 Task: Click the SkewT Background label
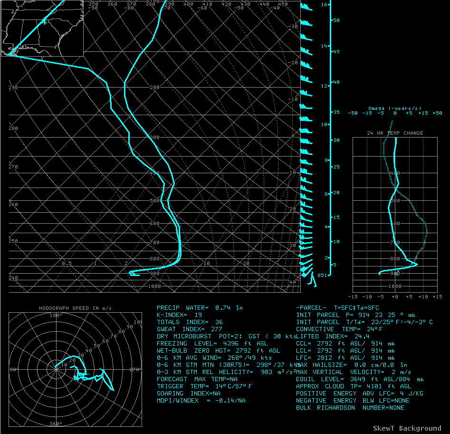click(x=407, y=428)
